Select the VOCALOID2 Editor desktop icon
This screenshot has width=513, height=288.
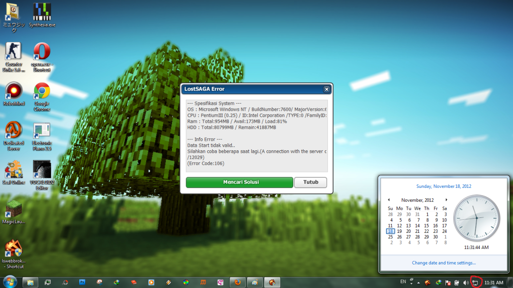[42, 175]
